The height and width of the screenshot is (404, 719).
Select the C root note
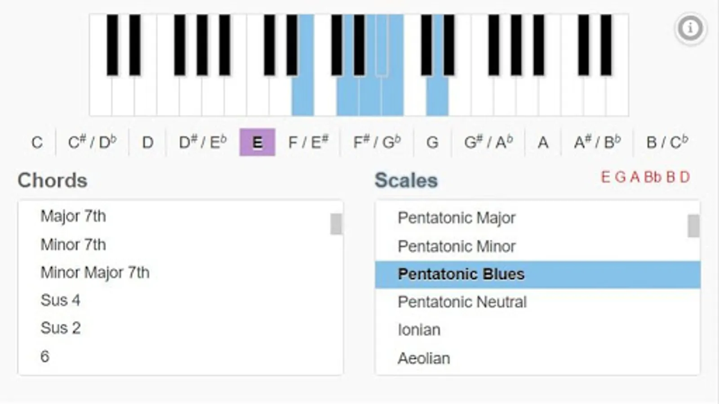37,143
